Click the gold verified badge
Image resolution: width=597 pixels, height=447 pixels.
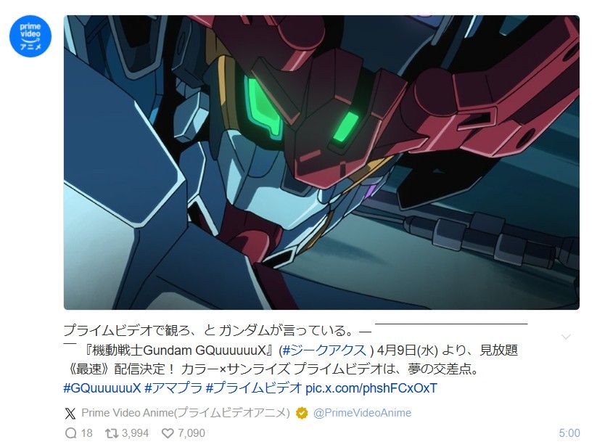point(302,413)
